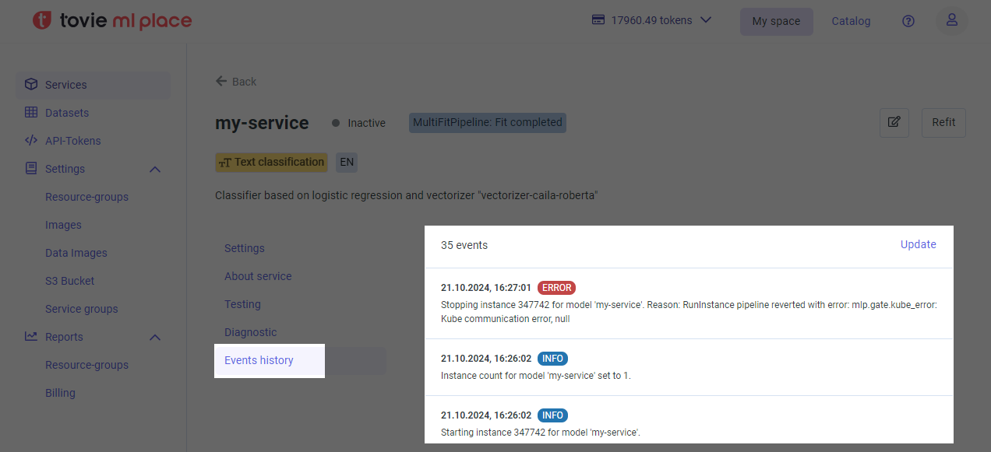The width and height of the screenshot is (991, 452).
Task: Select Events history in service menu
Action: tap(259, 360)
